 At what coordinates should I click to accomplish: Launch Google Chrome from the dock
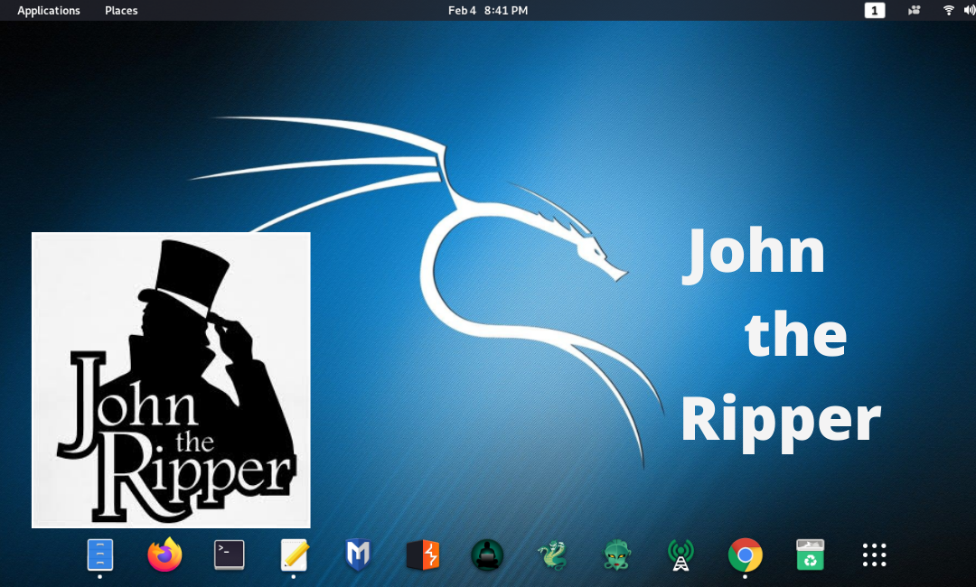tap(745, 555)
